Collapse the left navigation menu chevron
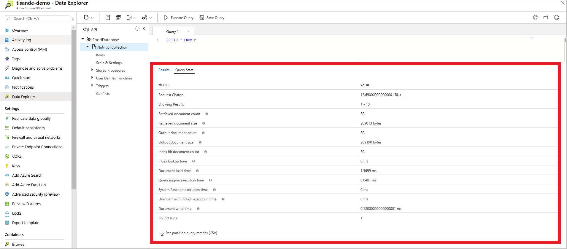This screenshot has width=567, height=249. tap(73, 19)
